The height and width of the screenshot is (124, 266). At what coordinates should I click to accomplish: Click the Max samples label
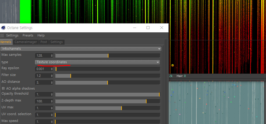click(x=11, y=55)
